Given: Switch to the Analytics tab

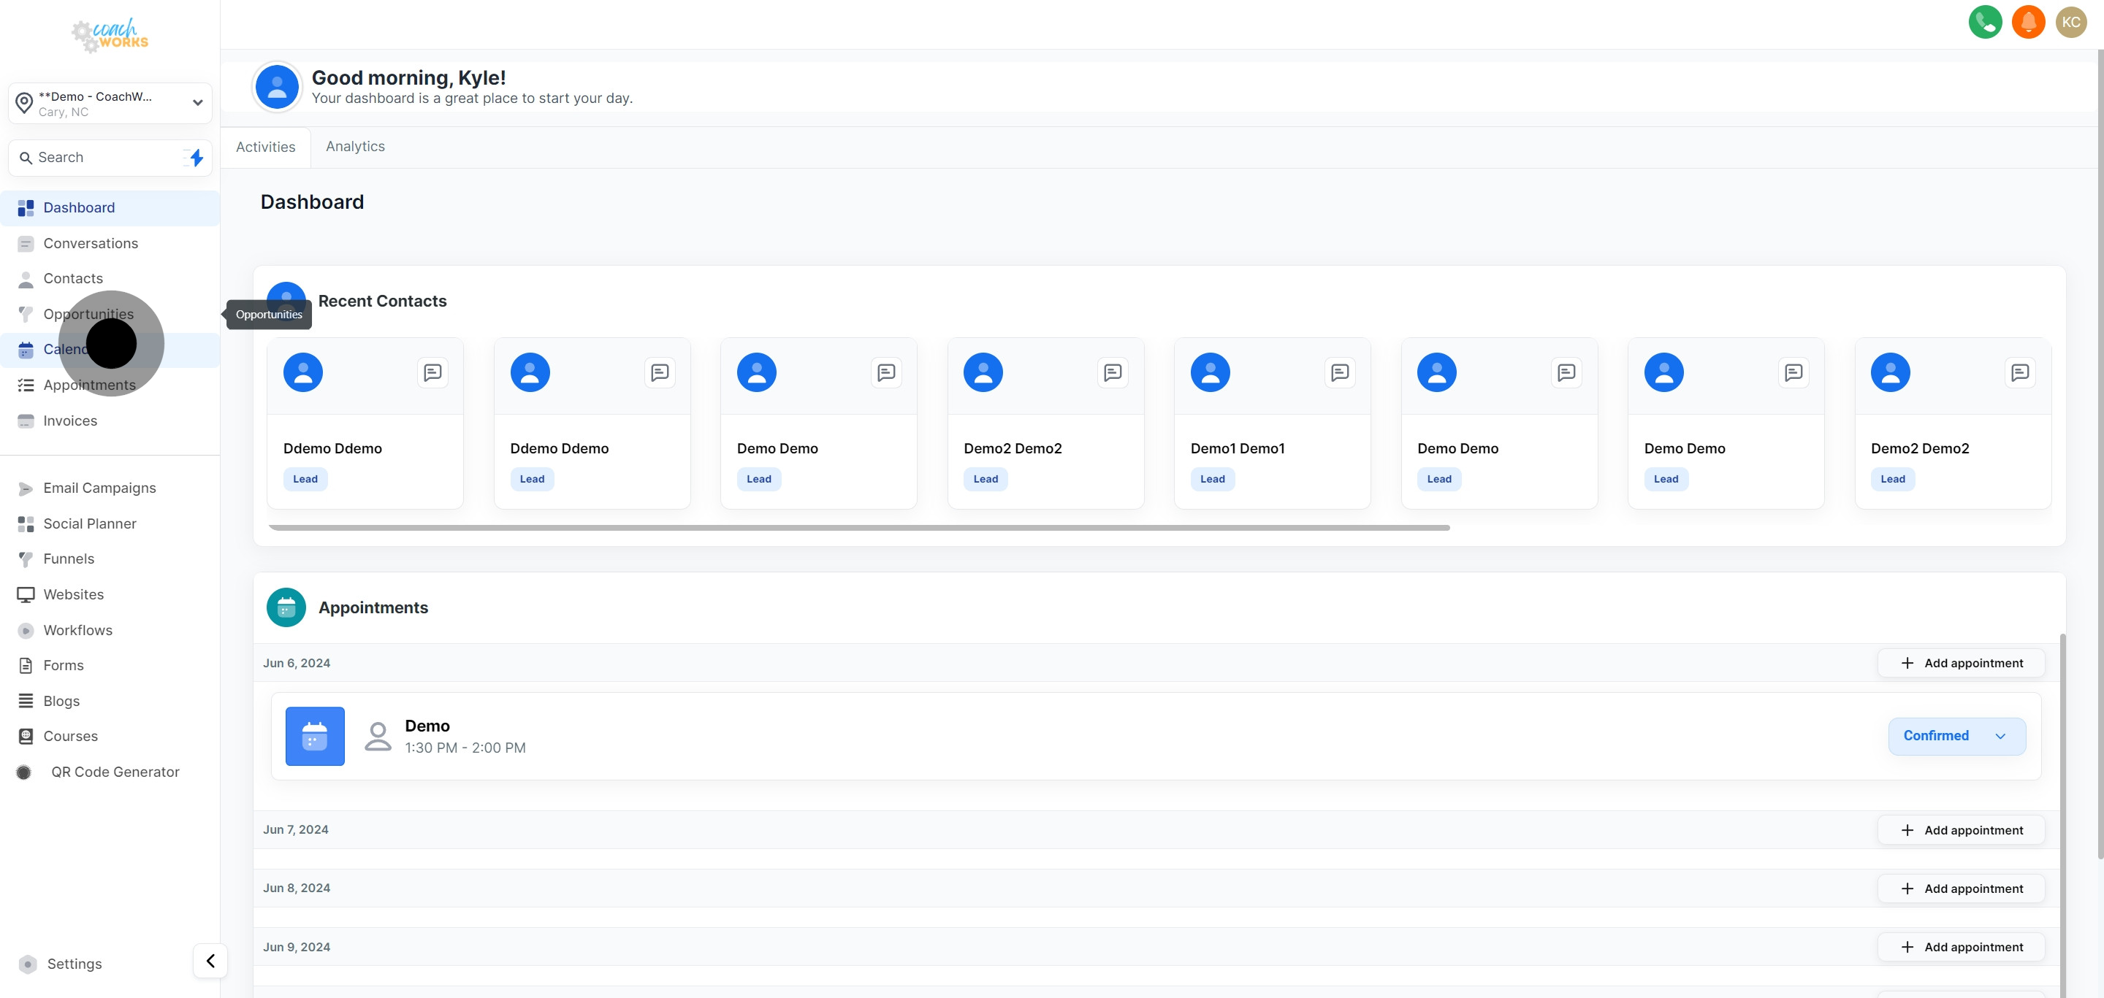Looking at the screenshot, I should 354,146.
